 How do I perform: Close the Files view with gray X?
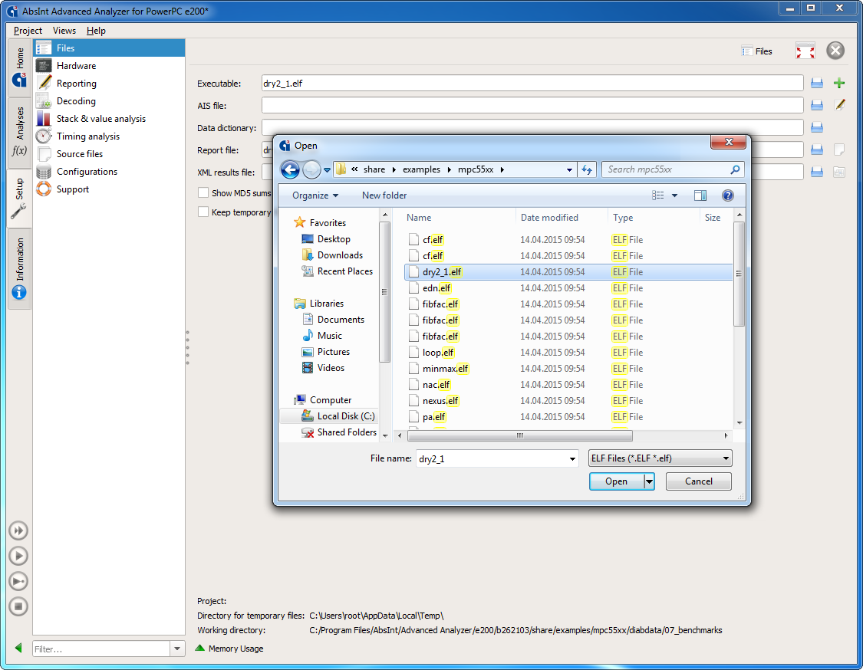[x=835, y=51]
